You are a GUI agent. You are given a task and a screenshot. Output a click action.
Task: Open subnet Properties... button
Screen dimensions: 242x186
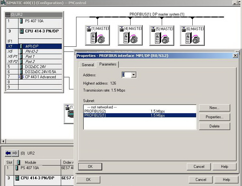tap(214, 117)
